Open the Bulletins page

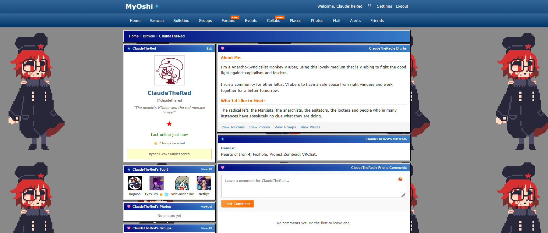(x=181, y=21)
